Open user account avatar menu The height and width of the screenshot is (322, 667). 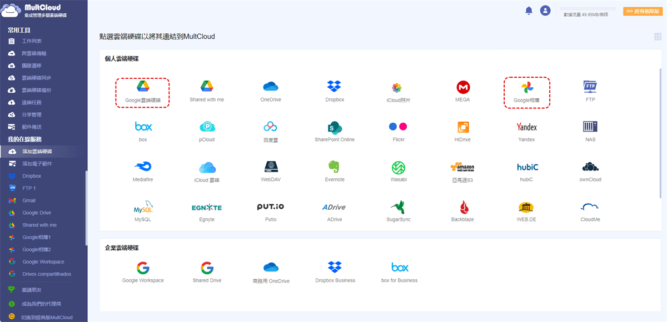point(545,11)
